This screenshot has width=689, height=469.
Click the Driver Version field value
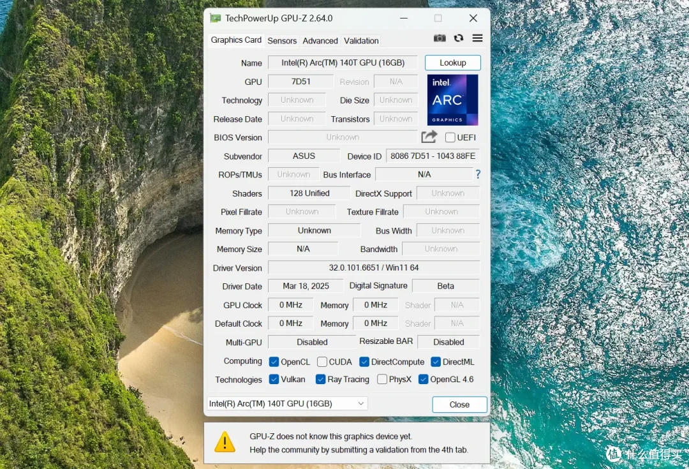[x=373, y=267]
